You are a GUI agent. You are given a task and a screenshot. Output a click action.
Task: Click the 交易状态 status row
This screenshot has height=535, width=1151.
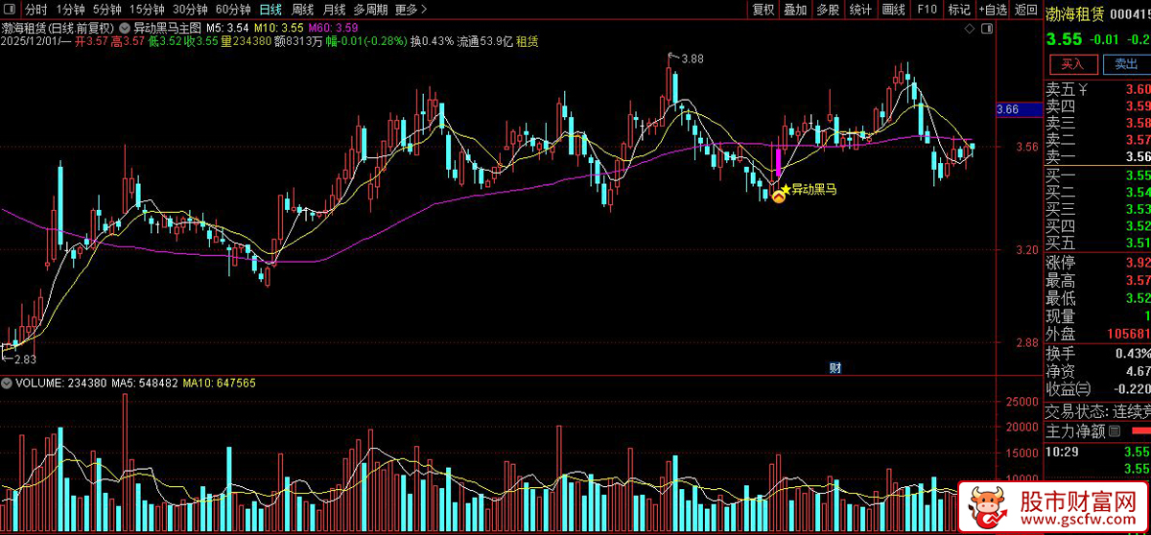[1097, 411]
